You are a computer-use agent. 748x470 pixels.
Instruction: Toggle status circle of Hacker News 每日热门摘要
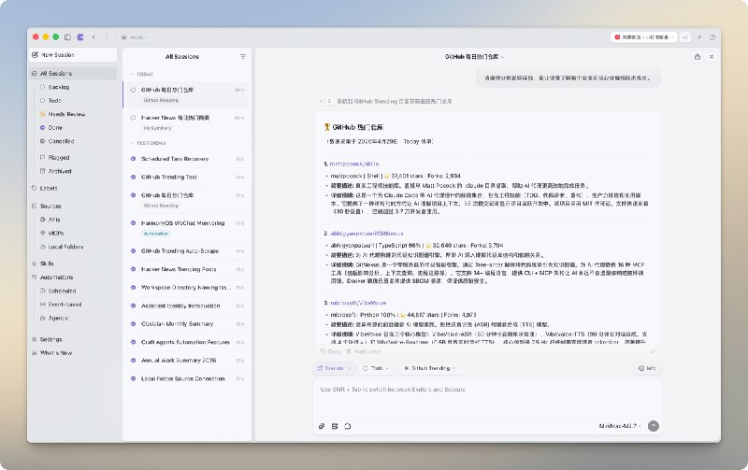point(133,118)
